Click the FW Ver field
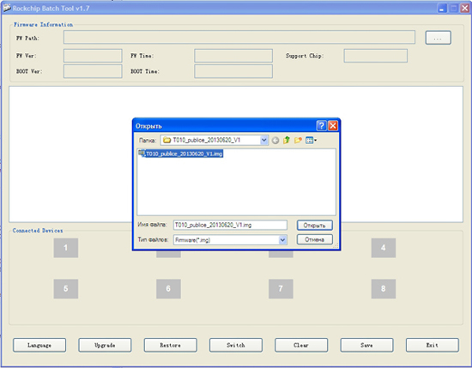Screen dimensions: 472x368 pyautogui.click(x=93, y=56)
